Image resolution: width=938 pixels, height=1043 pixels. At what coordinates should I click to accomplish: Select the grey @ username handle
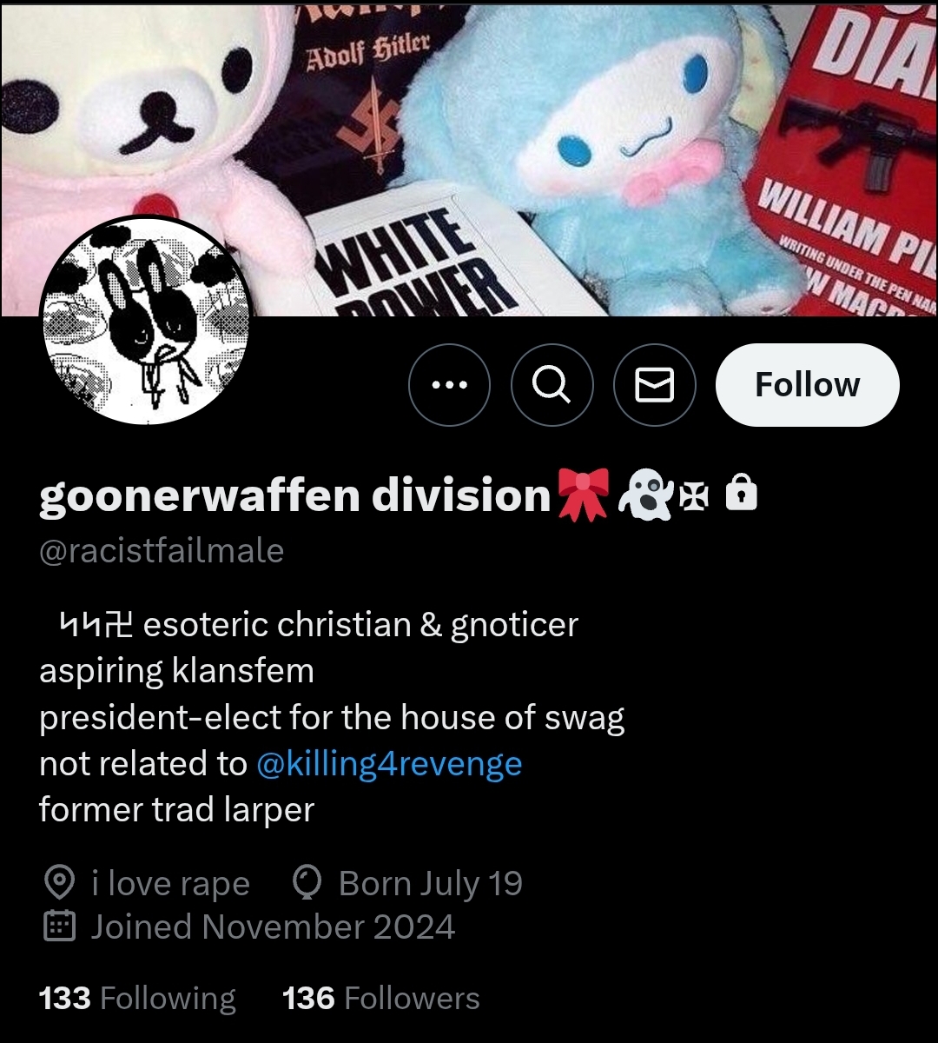click(x=162, y=551)
